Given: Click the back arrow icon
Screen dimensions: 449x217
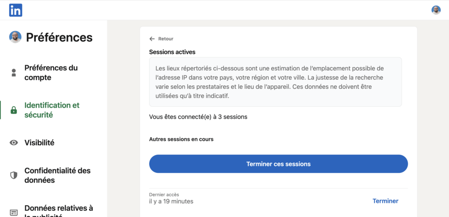Looking at the screenshot, I should pos(152,39).
